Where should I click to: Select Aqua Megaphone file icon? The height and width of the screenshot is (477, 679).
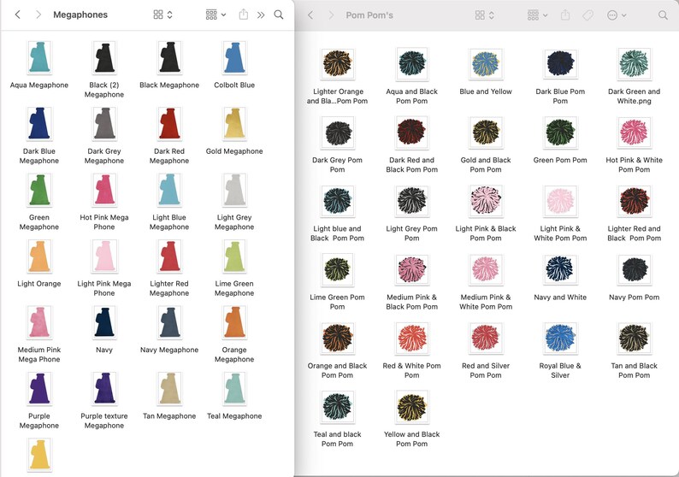pos(39,57)
